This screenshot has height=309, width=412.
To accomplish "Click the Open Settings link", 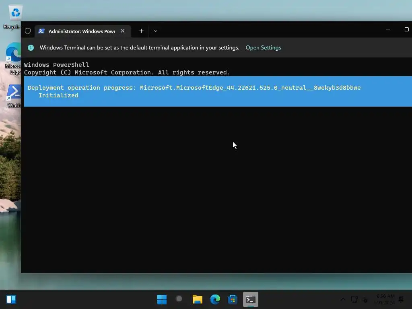I will tap(263, 47).
